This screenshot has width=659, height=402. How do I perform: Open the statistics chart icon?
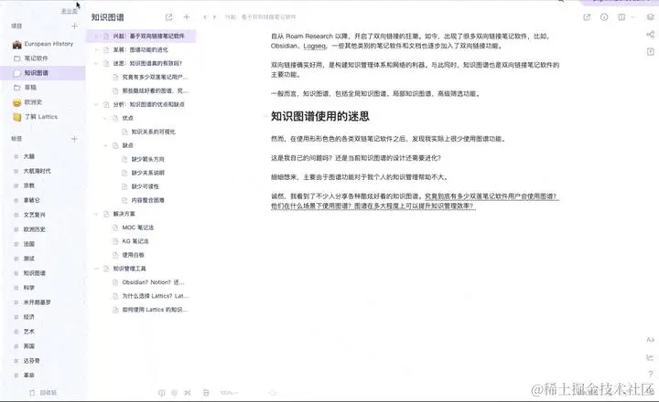click(650, 357)
